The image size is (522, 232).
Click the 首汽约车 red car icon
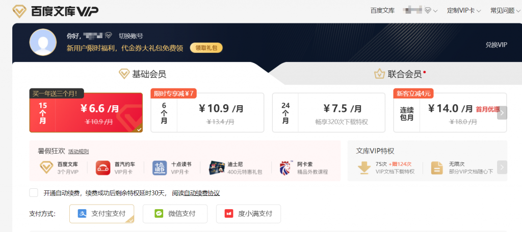click(x=103, y=168)
